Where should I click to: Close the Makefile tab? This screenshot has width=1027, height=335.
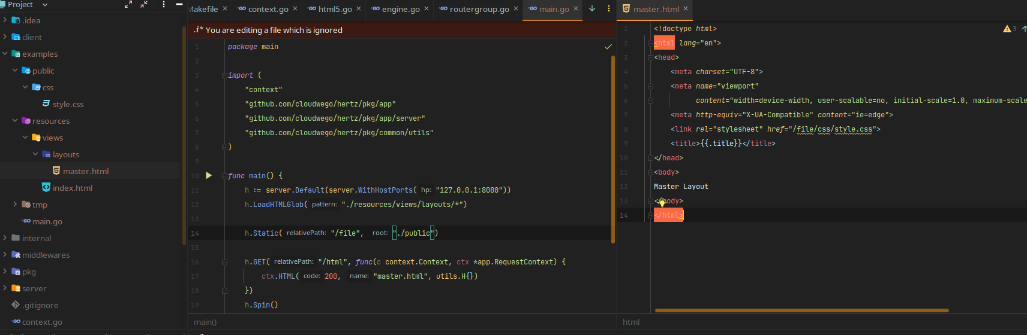tap(225, 8)
